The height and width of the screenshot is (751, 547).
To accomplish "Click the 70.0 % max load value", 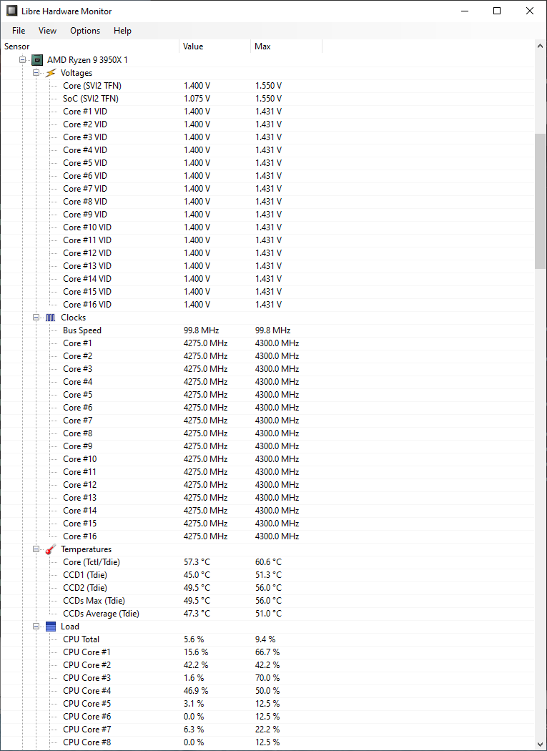I will pyautogui.click(x=267, y=678).
